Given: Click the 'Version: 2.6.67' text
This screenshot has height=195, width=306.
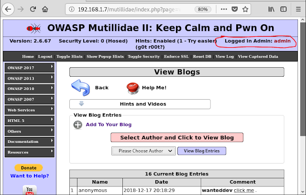Looking at the screenshot, I should (x=30, y=41).
